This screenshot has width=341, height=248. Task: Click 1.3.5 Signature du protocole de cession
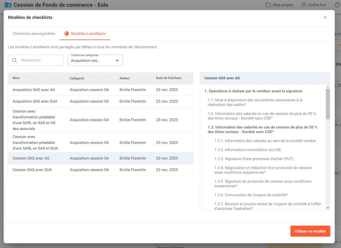pos(263,184)
